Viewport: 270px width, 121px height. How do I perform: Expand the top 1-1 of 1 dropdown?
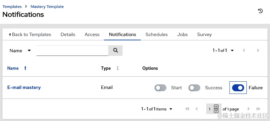[x=223, y=50]
